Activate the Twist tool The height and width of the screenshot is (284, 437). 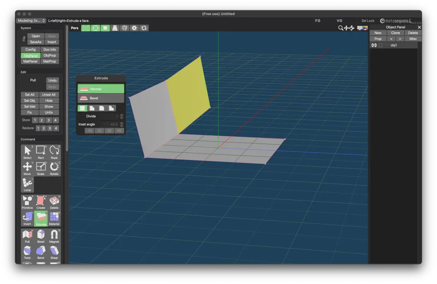(27, 252)
